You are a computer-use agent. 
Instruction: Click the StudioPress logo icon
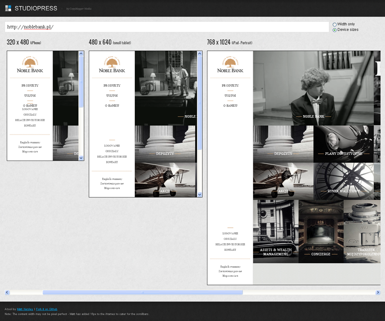click(8, 8)
